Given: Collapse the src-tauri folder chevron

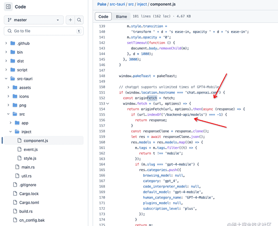Looking at the screenshot, I should [x=6, y=79].
